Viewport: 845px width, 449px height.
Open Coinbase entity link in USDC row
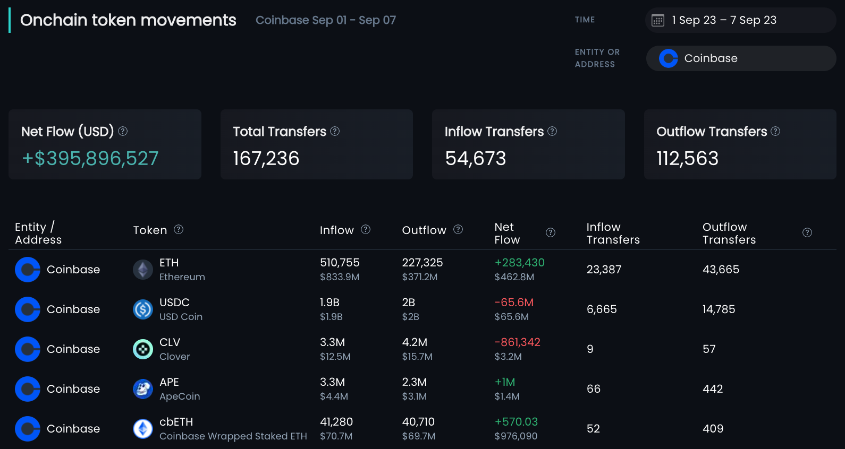[x=73, y=309]
